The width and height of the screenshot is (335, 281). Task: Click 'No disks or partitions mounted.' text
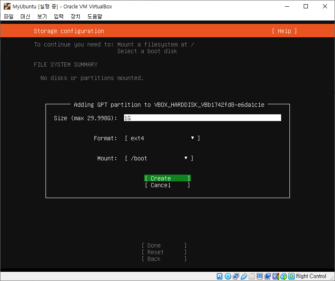tap(92, 78)
